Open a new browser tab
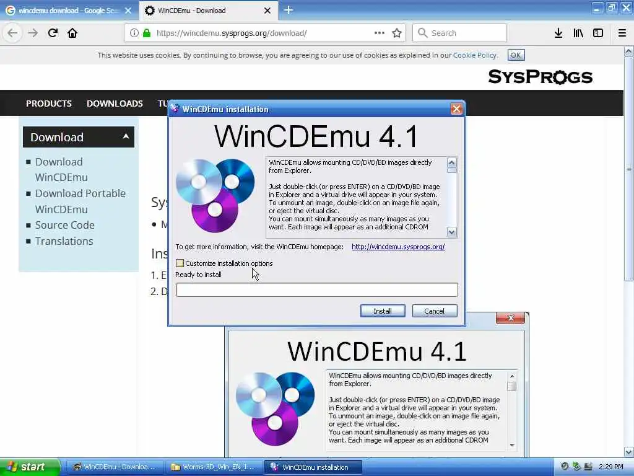The image size is (634, 476). coord(289,10)
